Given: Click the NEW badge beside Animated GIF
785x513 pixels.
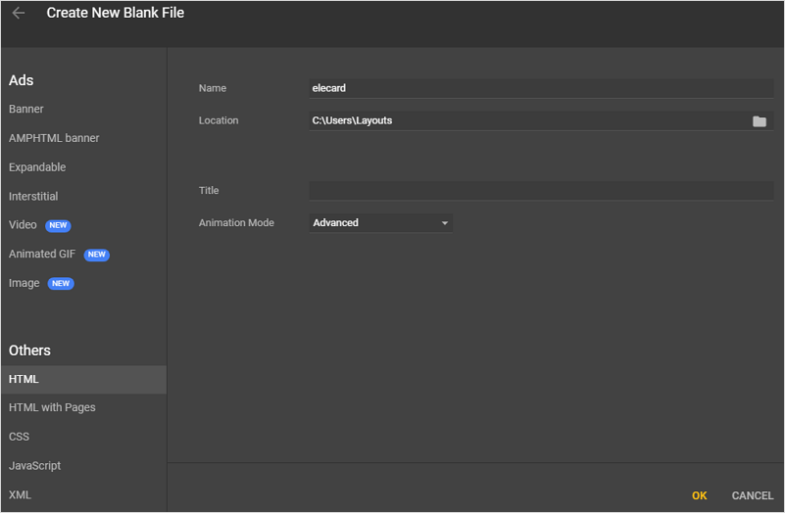Looking at the screenshot, I should [x=97, y=255].
